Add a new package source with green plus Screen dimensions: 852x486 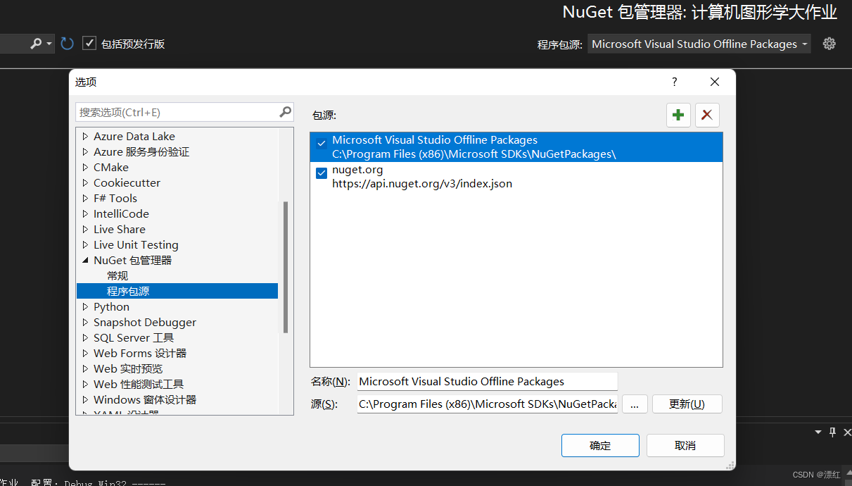click(x=678, y=115)
